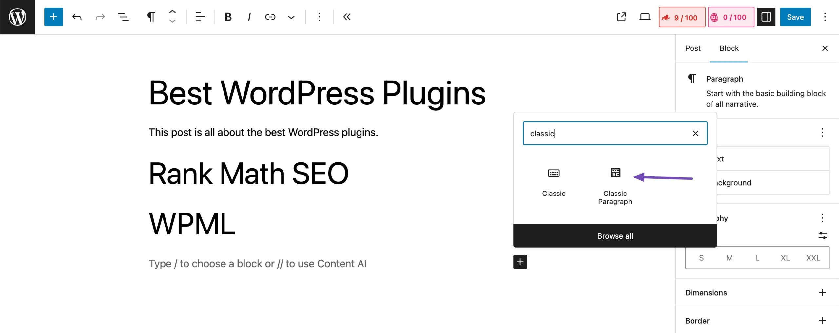Toggle bold formatting

point(228,17)
